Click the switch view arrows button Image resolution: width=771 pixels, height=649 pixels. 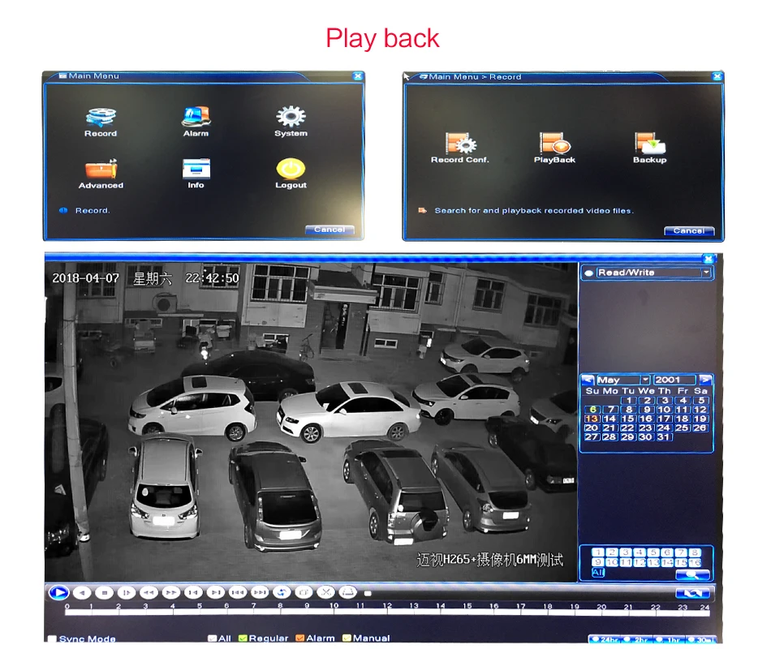(x=692, y=594)
